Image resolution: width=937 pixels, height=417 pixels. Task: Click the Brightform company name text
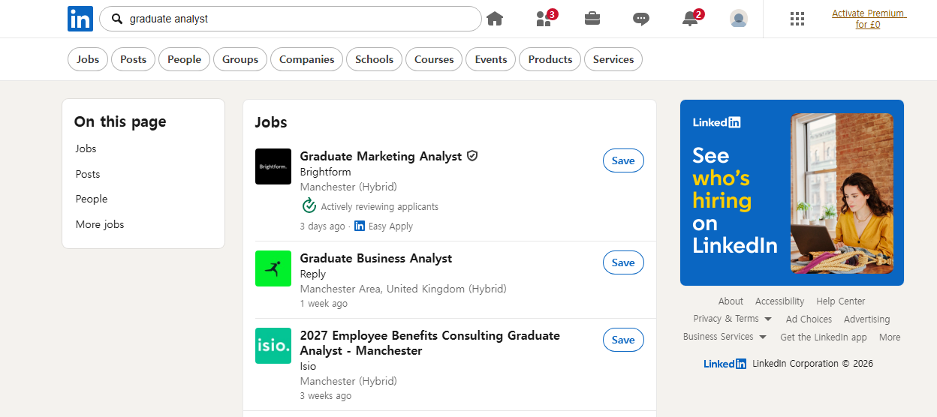[x=325, y=172]
